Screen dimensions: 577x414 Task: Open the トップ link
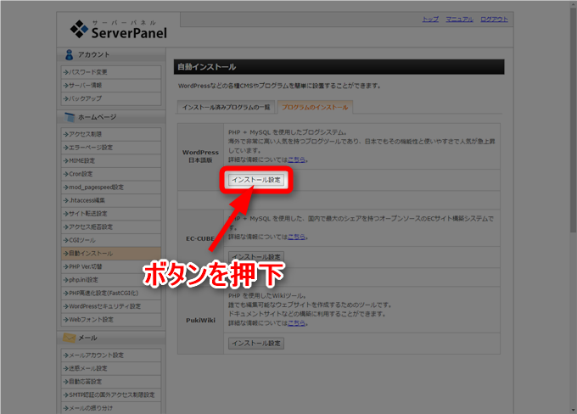pyautogui.click(x=430, y=20)
